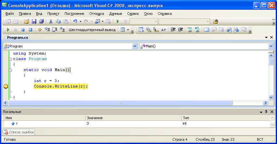The width and height of the screenshot is (277, 144).
Task: Collapse the Main() method outline region
Action: 10,70
